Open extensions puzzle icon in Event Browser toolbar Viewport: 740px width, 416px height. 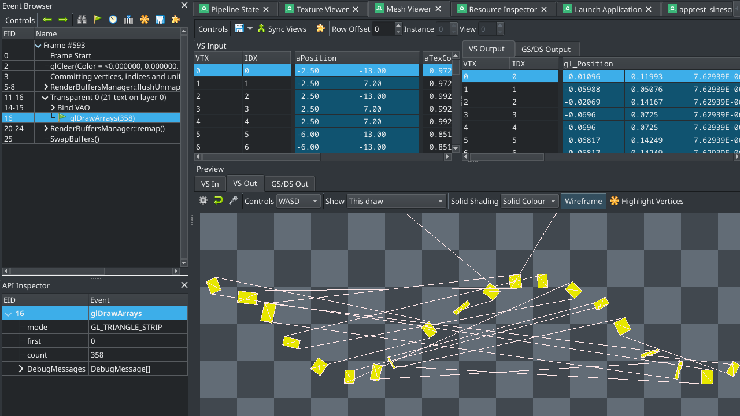click(176, 20)
